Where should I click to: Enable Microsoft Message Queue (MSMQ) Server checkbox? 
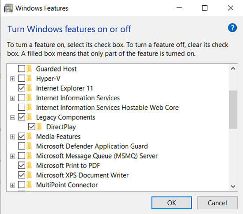[22, 156]
